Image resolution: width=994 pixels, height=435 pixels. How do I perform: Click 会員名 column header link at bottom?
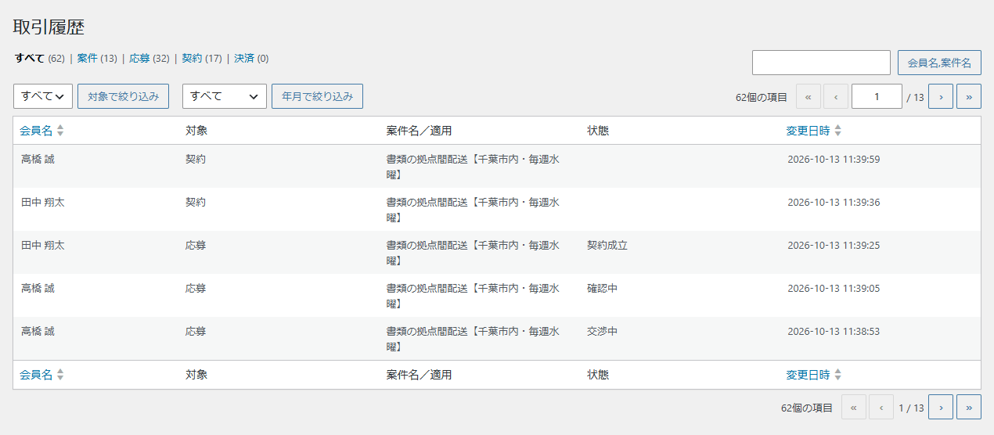coord(36,375)
